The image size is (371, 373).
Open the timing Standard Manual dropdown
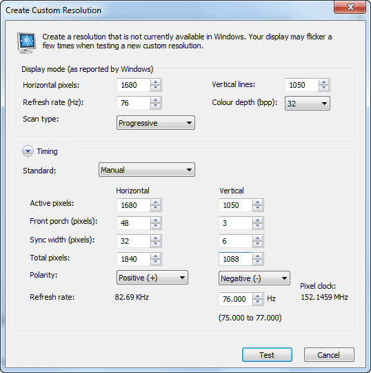tap(147, 170)
